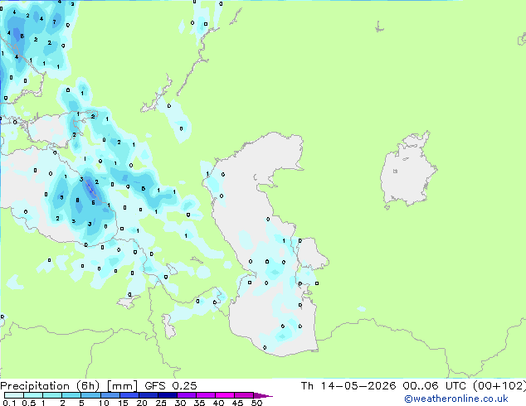Click the "Precipitation (6h) [mm]" title text
The image size is (526, 406).
(69, 386)
